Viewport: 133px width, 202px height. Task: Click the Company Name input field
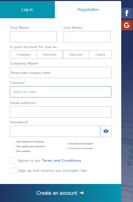point(61,72)
